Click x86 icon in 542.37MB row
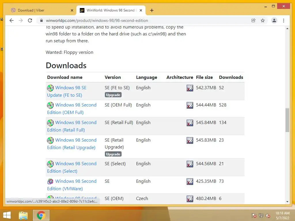295x221 pixels. click(190, 88)
